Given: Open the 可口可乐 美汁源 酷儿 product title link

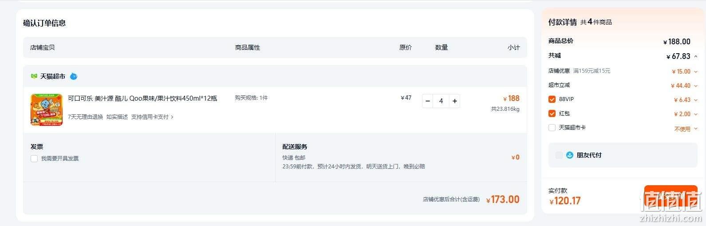Looking at the screenshot, I should [142, 98].
